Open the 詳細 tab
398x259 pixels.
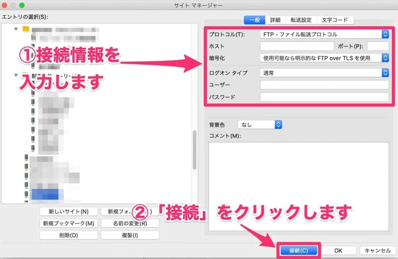276,20
